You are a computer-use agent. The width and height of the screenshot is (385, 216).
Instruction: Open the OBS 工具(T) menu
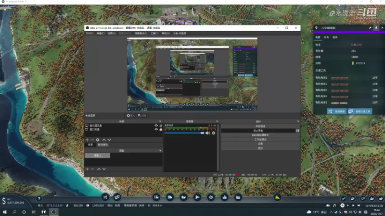point(154,33)
